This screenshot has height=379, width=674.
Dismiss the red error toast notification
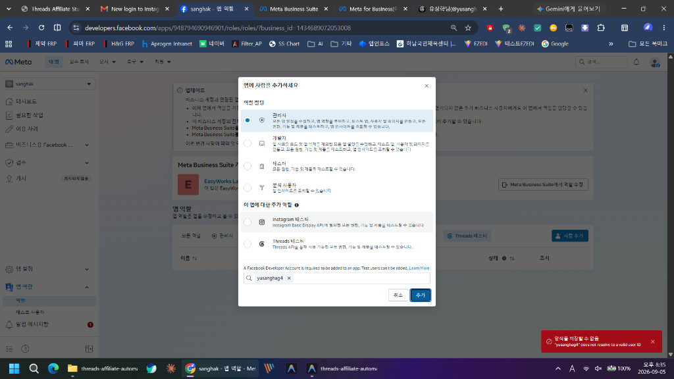click(x=652, y=341)
